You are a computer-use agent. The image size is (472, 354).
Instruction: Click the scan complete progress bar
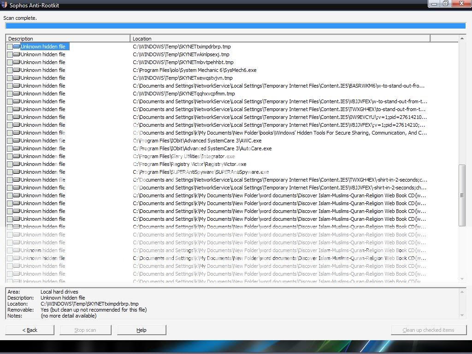[236, 26]
